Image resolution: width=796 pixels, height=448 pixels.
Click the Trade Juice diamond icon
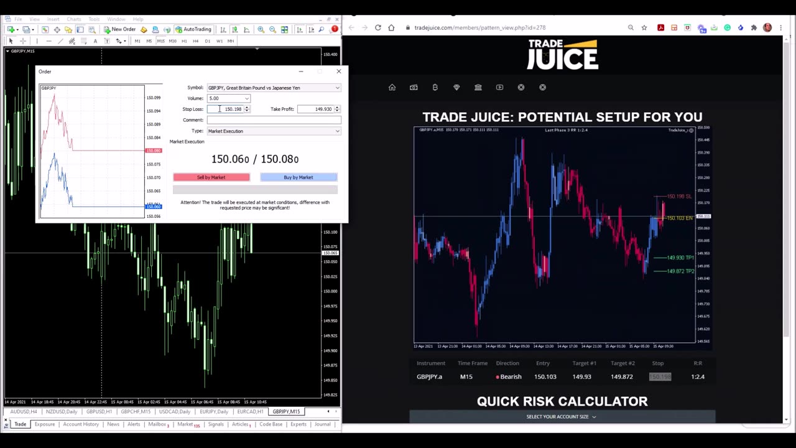tap(456, 88)
